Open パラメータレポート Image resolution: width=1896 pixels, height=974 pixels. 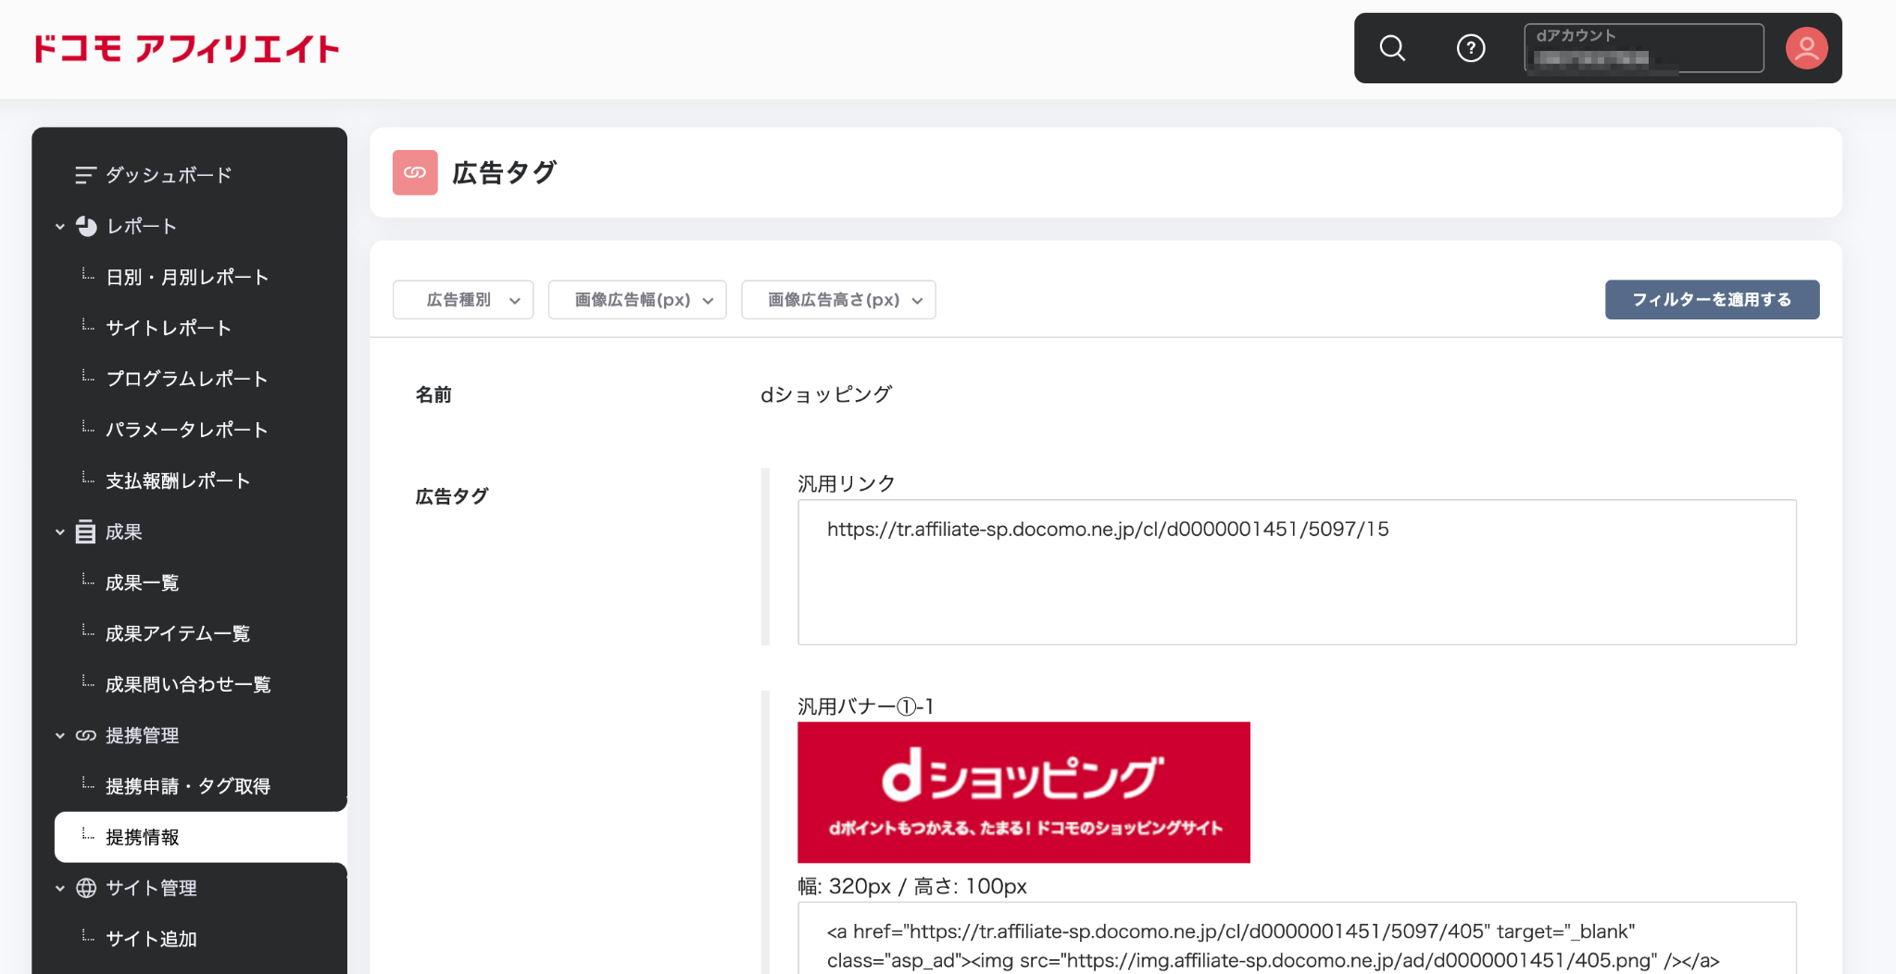tap(187, 430)
